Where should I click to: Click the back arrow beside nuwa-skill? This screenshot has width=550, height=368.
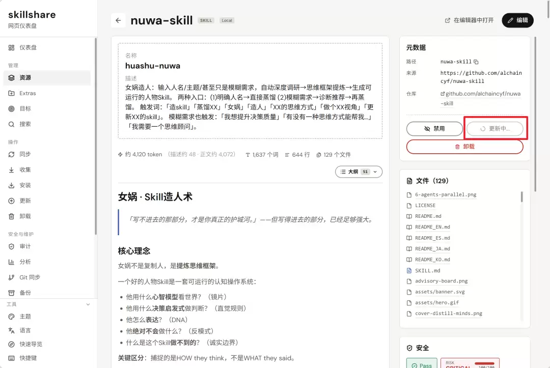pos(118,20)
